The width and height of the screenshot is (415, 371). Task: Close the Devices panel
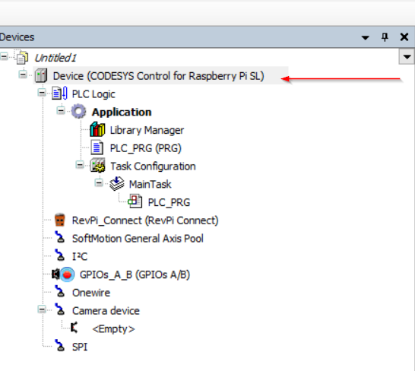[x=404, y=37]
